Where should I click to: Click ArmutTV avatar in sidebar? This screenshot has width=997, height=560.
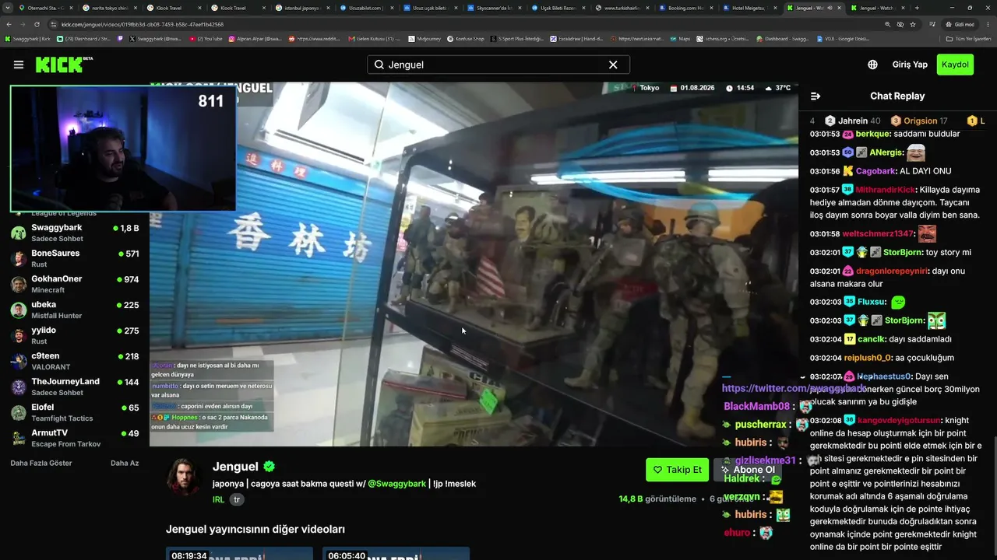click(x=19, y=438)
